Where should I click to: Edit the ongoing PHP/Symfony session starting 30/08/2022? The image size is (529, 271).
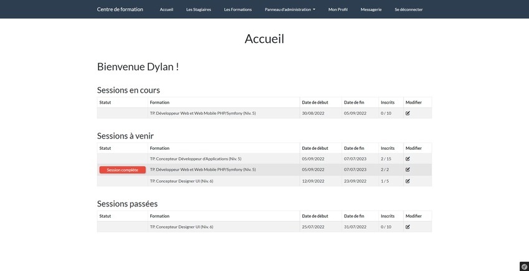(x=407, y=113)
